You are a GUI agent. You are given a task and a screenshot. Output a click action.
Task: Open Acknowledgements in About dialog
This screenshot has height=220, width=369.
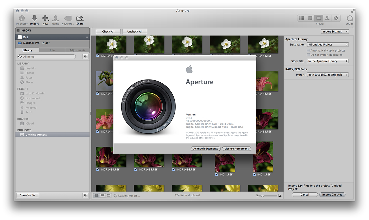pyautogui.click(x=206, y=149)
